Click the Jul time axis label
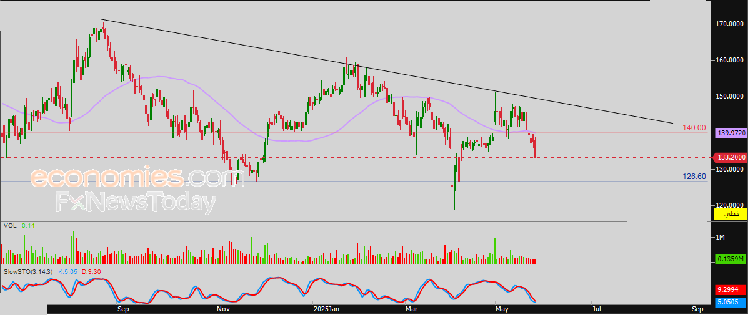748x315 pixels. coord(596,309)
